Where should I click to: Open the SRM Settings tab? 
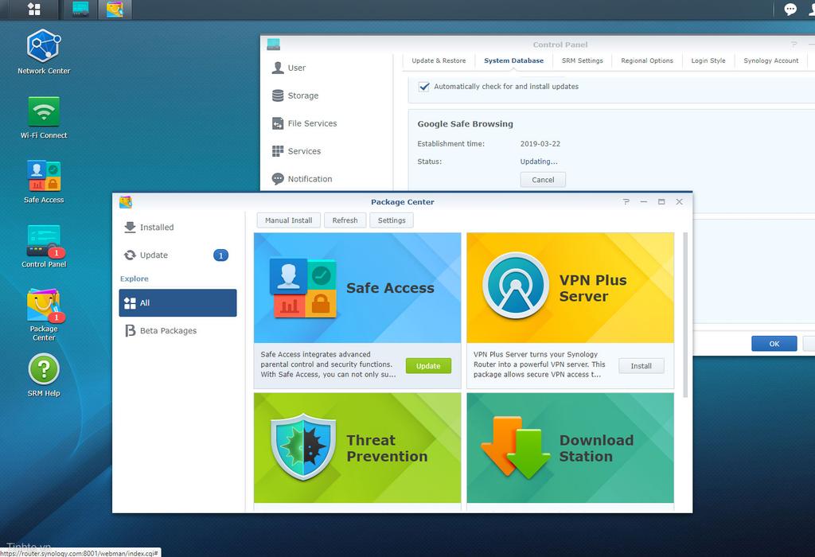click(582, 60)
